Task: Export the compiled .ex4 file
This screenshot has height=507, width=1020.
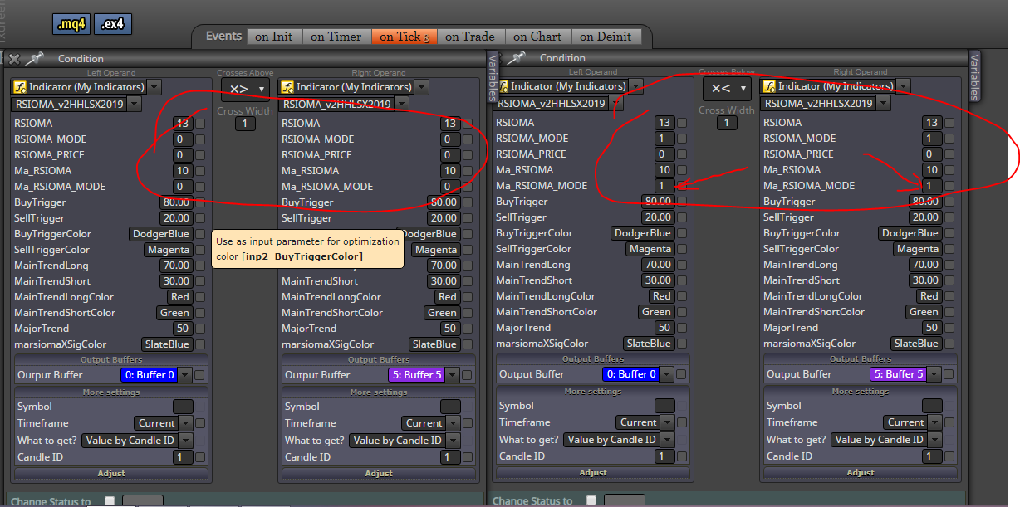Action: [x=113, y=24]
